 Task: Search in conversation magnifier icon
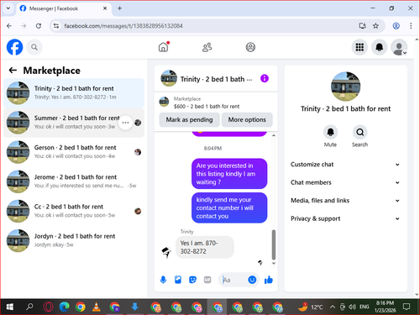point(360,132)
